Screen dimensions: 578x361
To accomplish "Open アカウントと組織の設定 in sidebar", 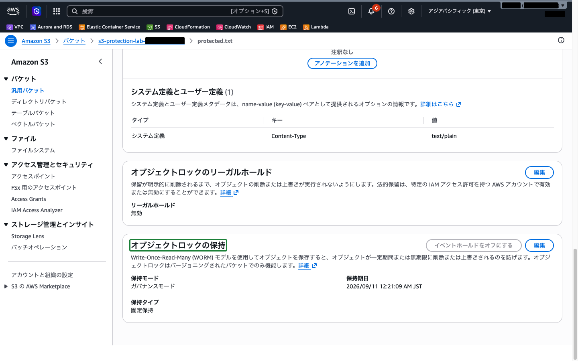I will [x=42, y=275].
